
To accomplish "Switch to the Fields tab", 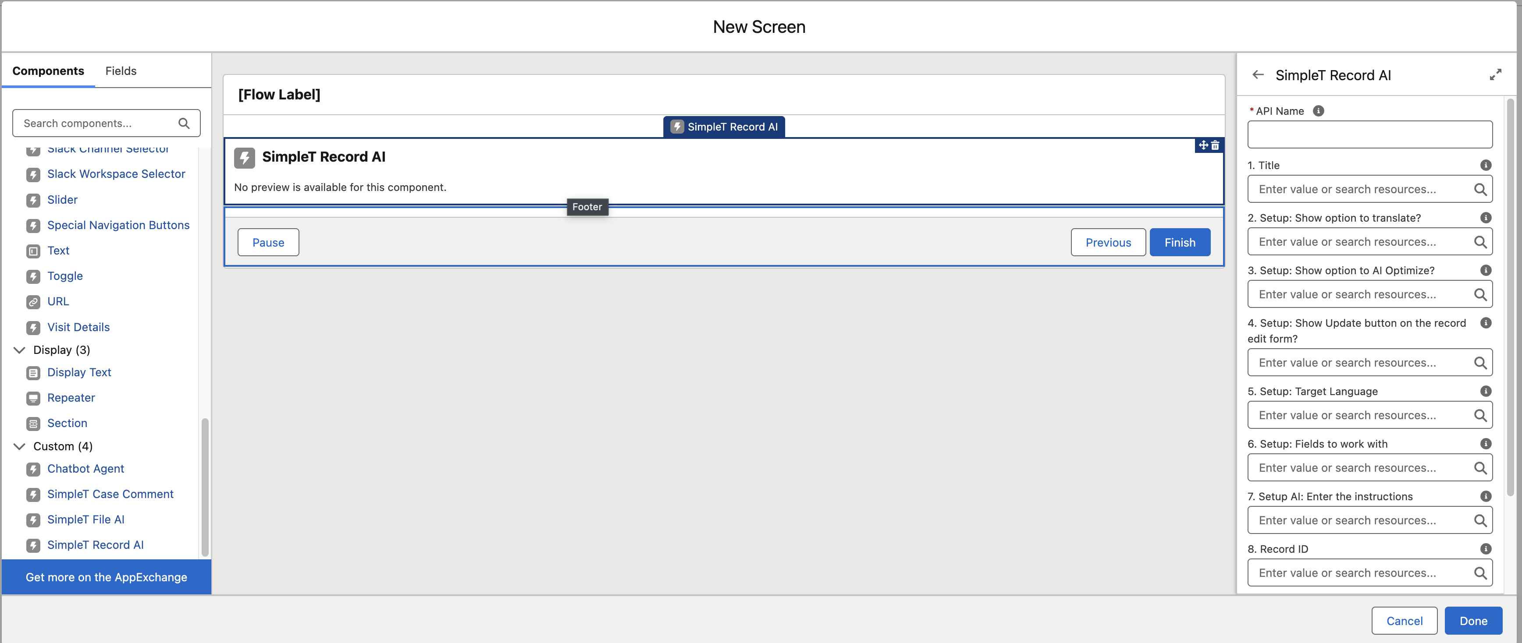I will (x=121, y=71).
